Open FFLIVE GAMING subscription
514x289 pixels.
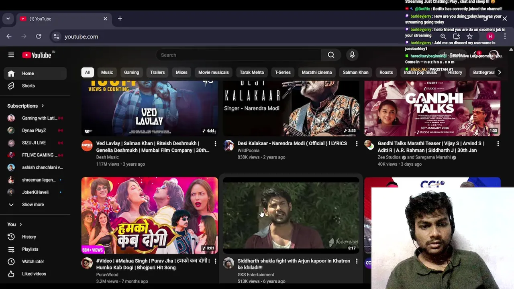coord(35,155)
